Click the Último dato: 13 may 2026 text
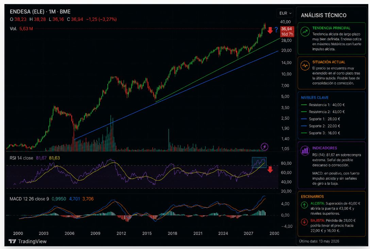Viewport: 370px width, 249px height. pyautogui.click(x=319, y=241)
